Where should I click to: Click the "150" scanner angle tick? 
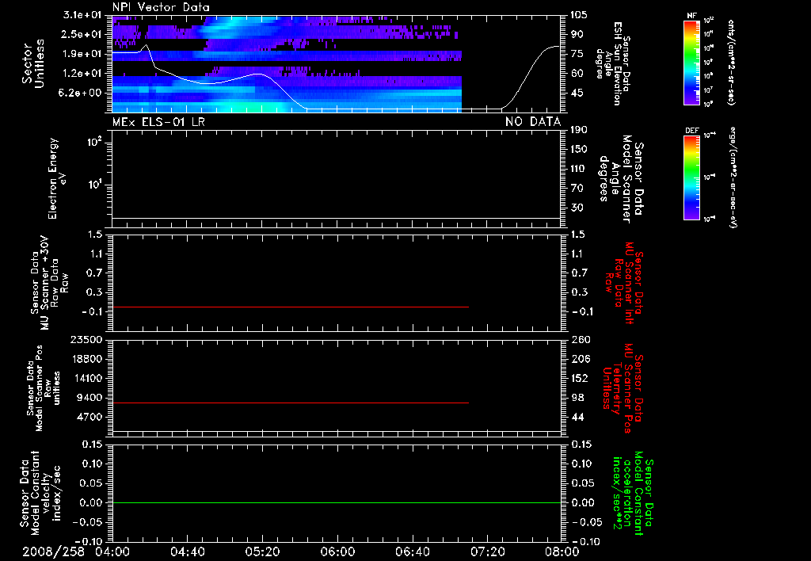579,149
